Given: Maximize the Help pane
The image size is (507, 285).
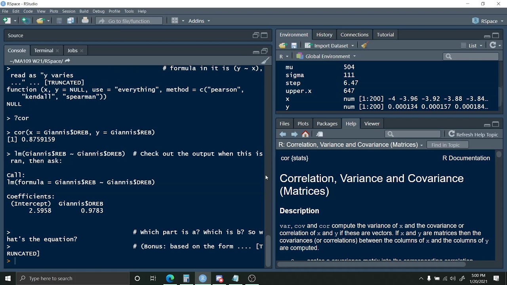Looking at the screenshot, I should pos(496,124).
